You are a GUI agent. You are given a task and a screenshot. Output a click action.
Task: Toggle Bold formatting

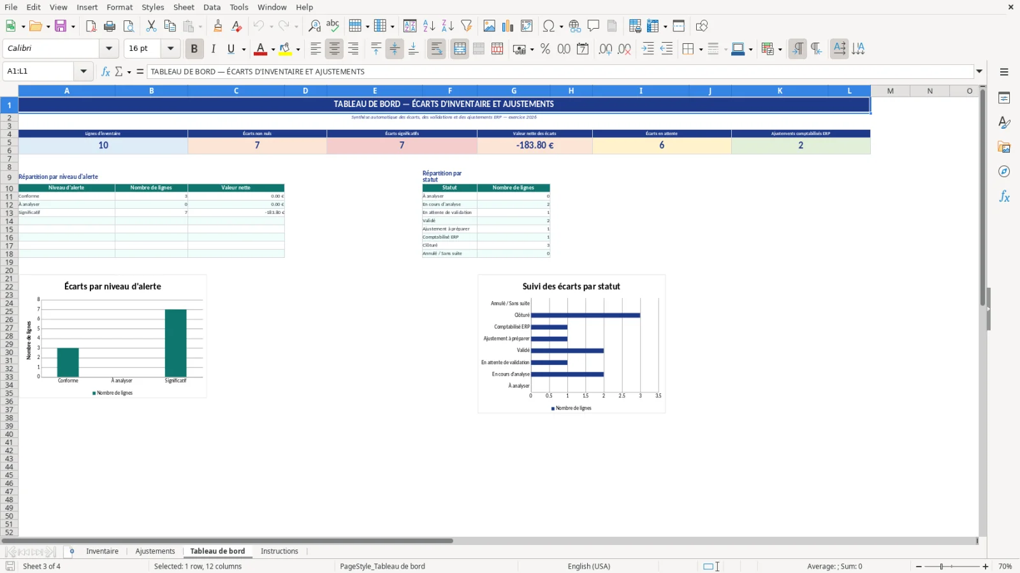194,49
